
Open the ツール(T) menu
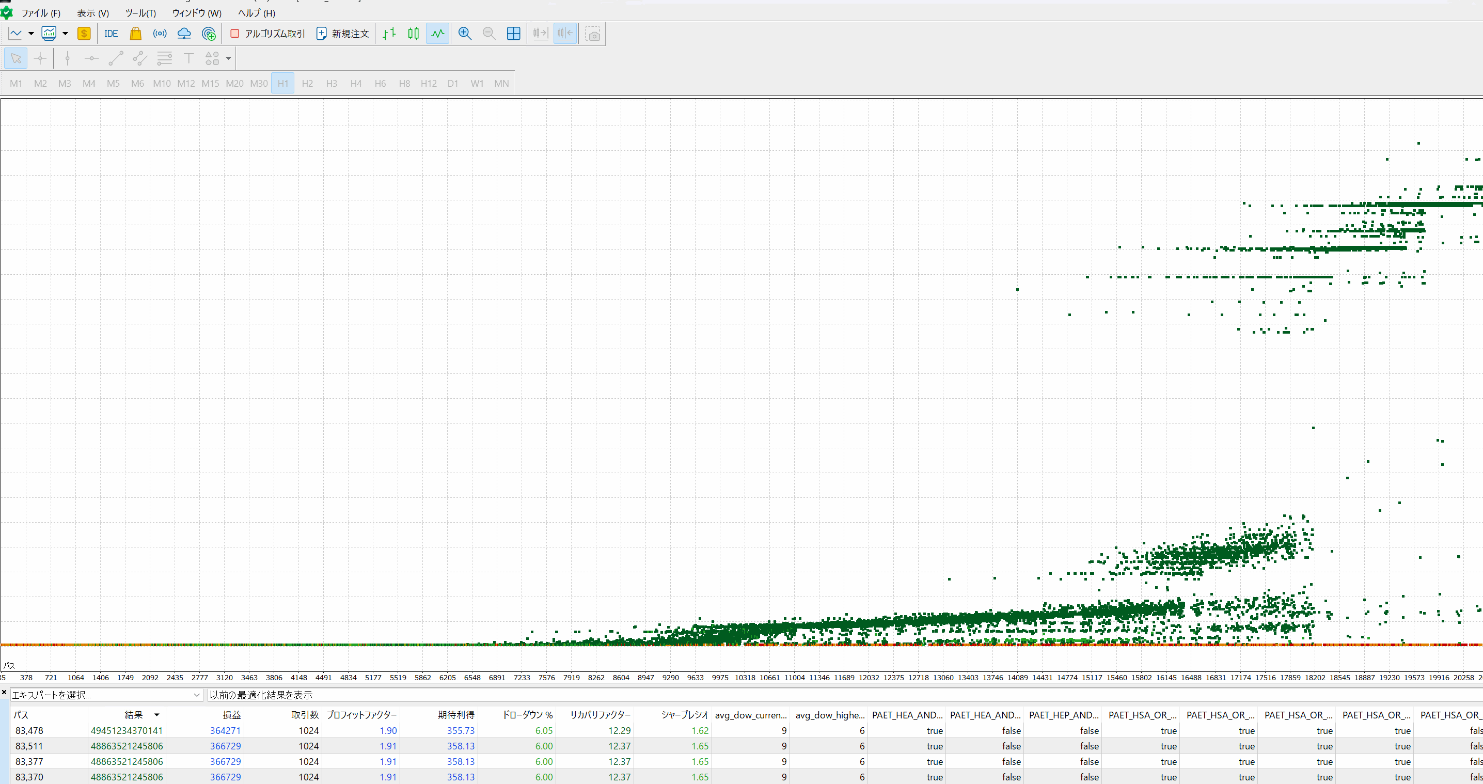(x=140, y=13)
